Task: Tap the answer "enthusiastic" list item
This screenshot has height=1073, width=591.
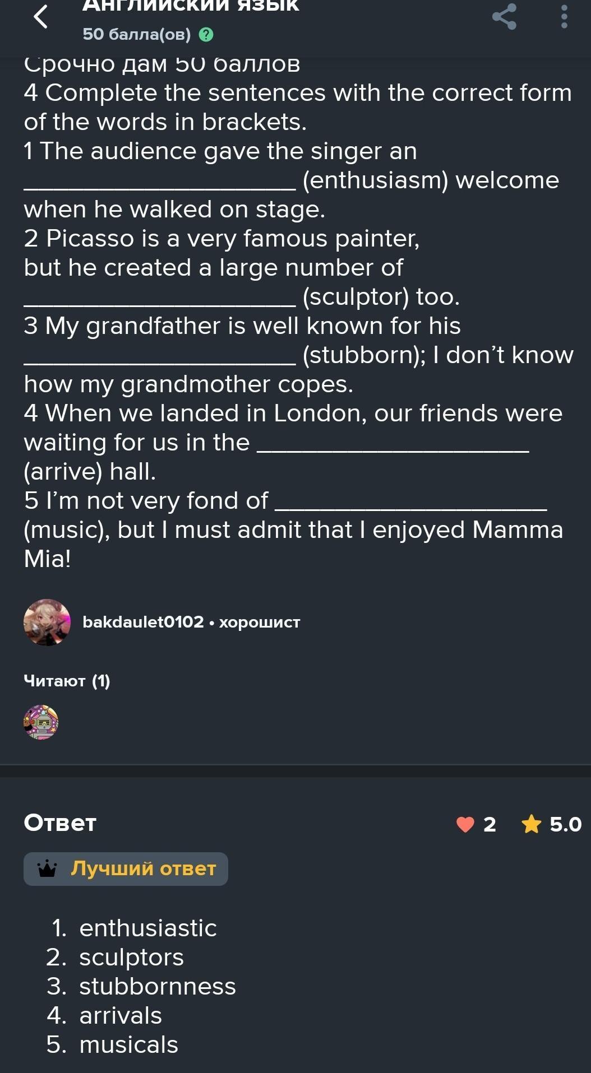Action: coord(148,928)
